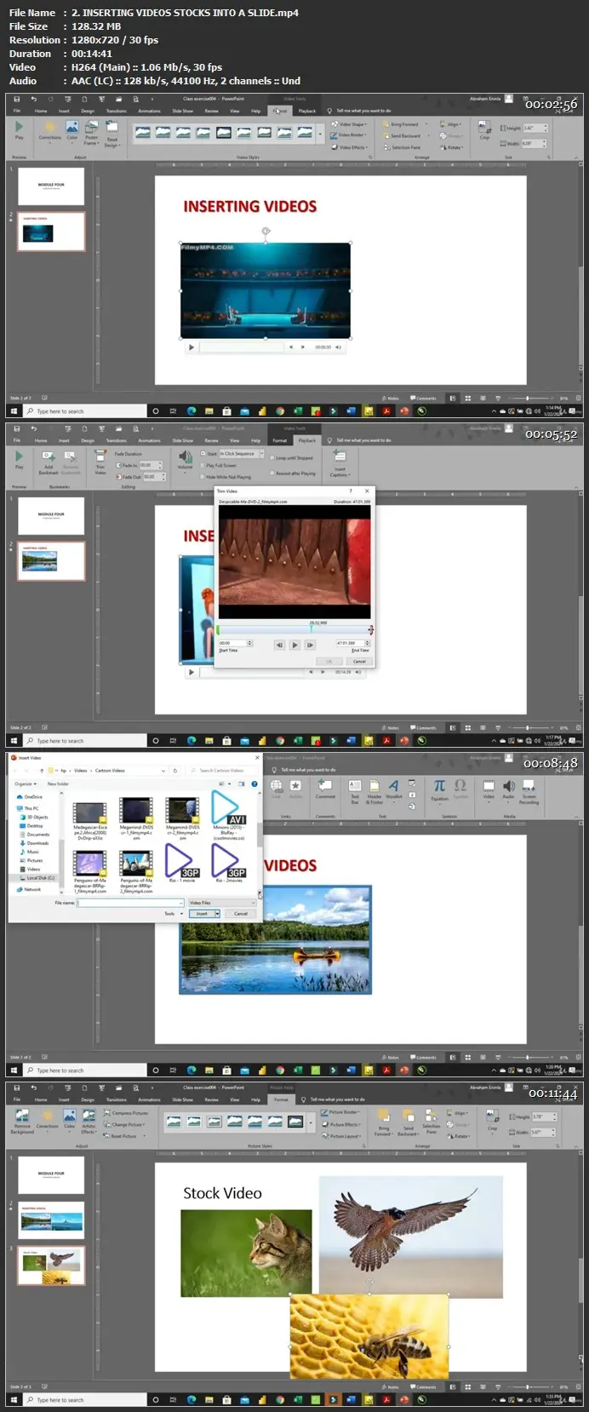
Task: Click Screen Recording in the 00:08:48 frame
Action: click(x=529, y=792)
